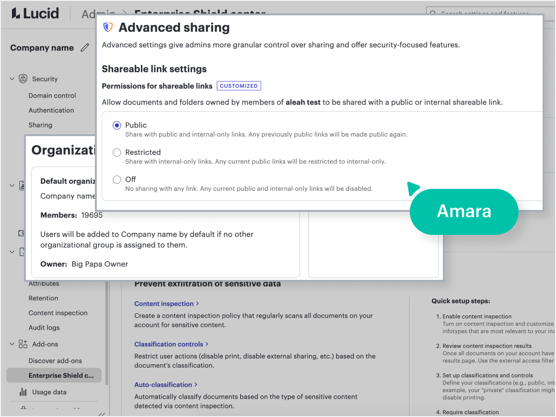The width and height of the screenshot is (556, 417).
Task: Follow the Auto-classification link
Action: [x=165, y=384]
